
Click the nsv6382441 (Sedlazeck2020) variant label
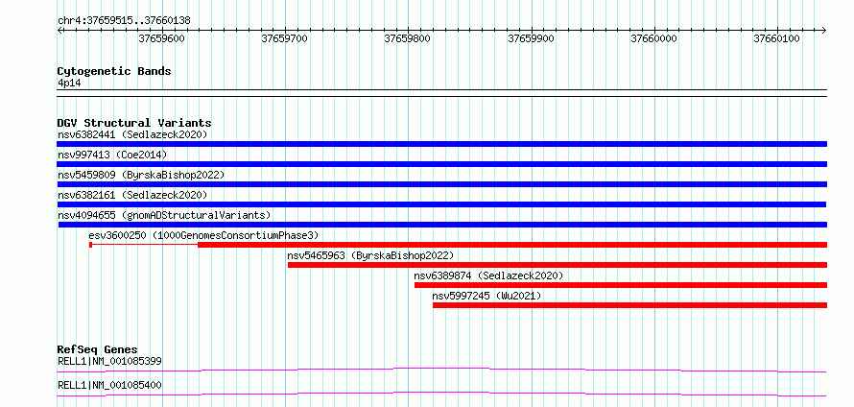pyautogui.click(x=132, y=134)
